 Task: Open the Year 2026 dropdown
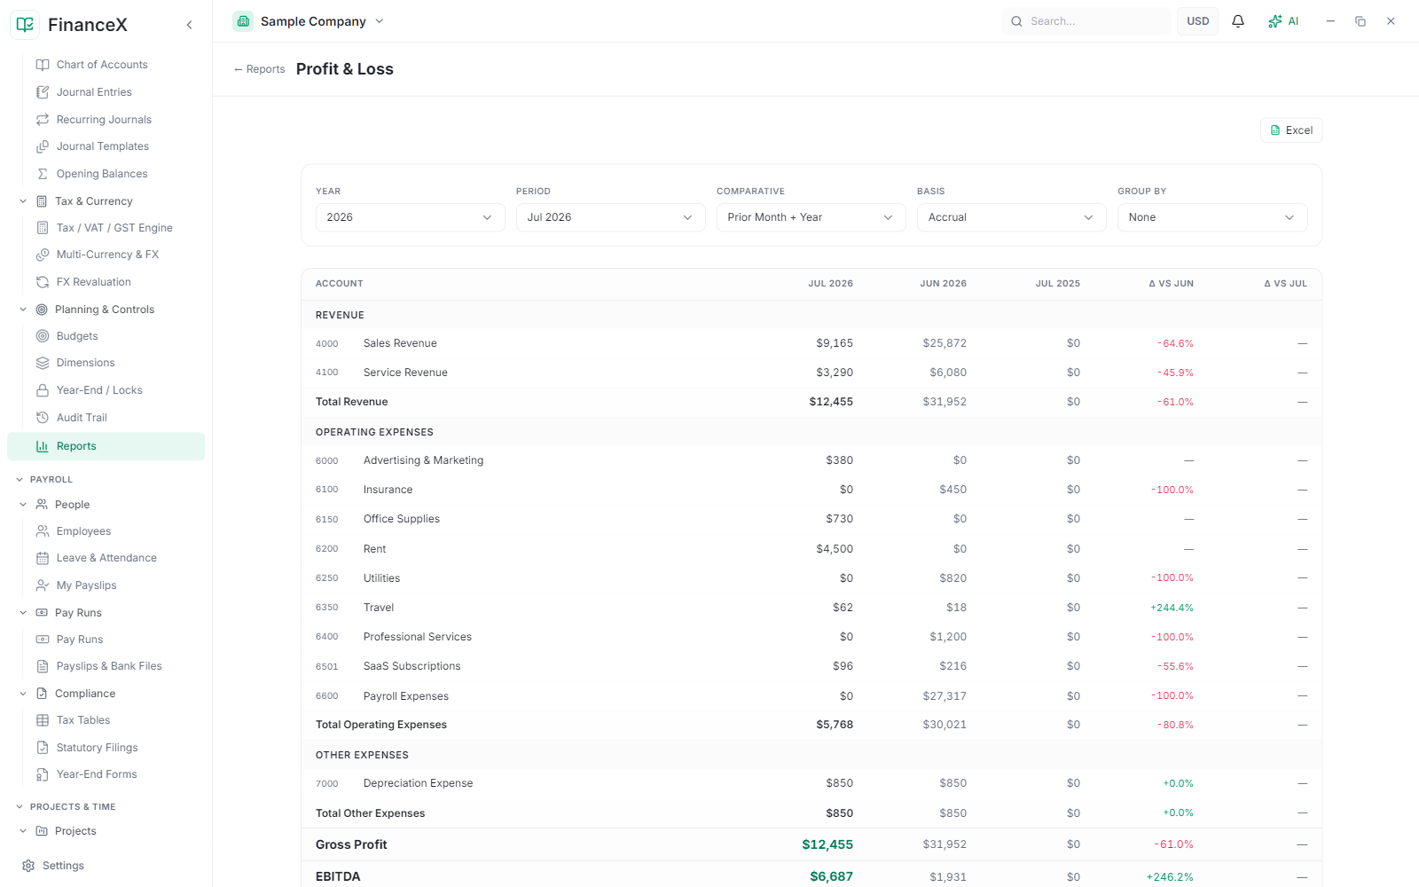(x=411, y=217)
